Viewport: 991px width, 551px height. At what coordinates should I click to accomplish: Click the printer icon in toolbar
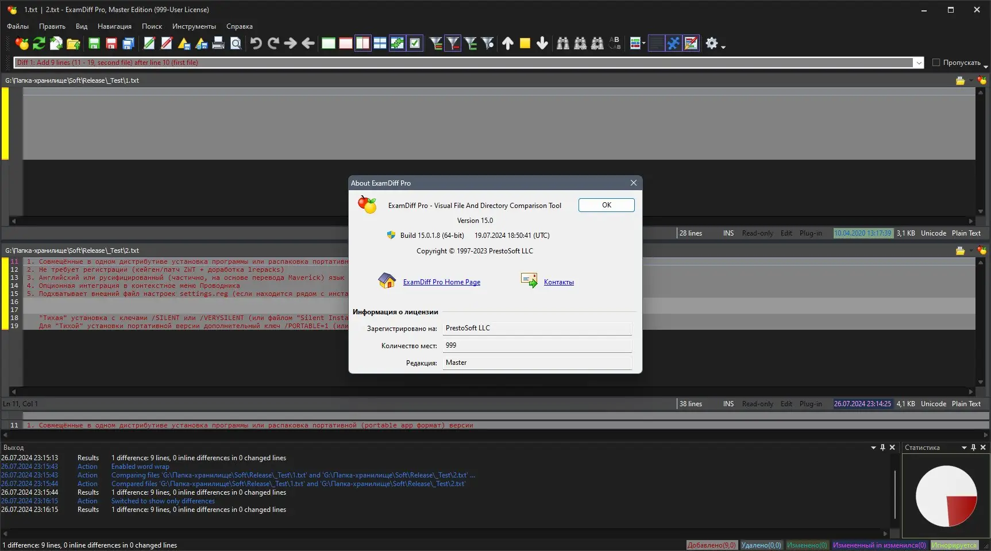click(218, 43)
